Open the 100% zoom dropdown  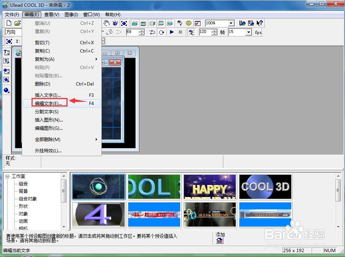pyautogui.click(x=231, y=23)
